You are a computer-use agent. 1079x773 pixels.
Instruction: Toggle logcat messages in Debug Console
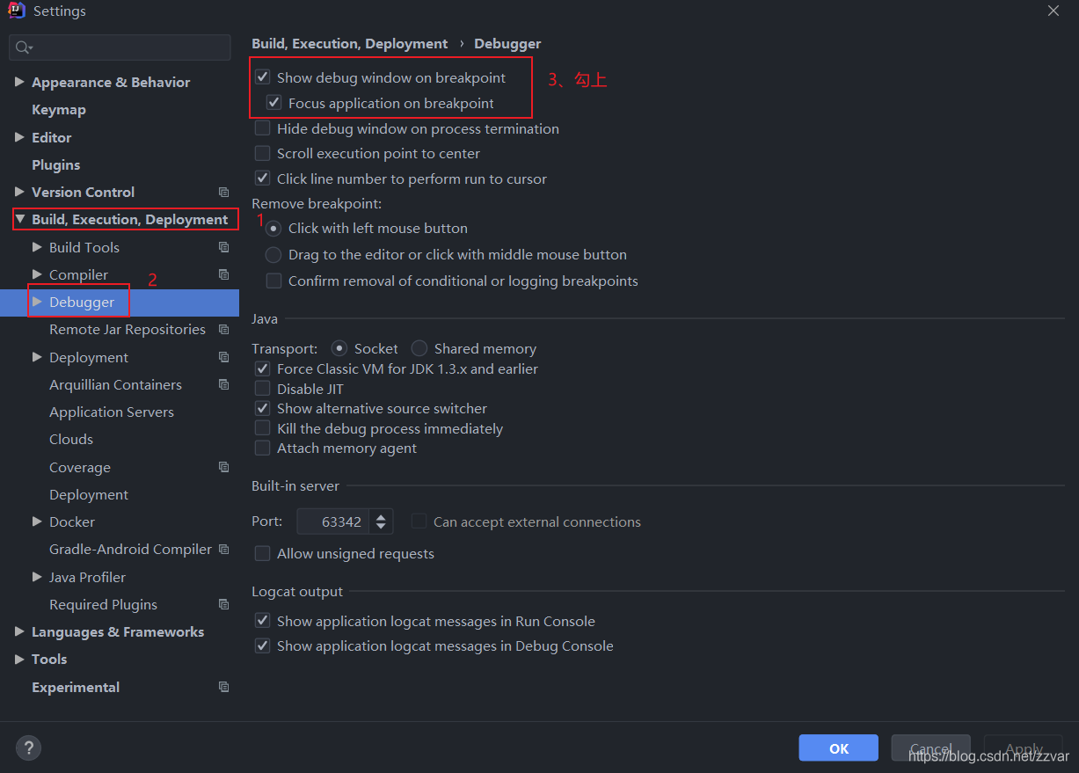[x=262, y=645]
